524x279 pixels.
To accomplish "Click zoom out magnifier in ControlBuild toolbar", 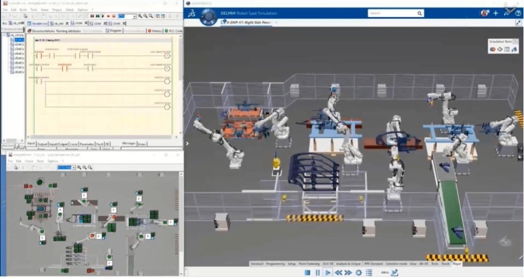I will (x=145, y=16).
